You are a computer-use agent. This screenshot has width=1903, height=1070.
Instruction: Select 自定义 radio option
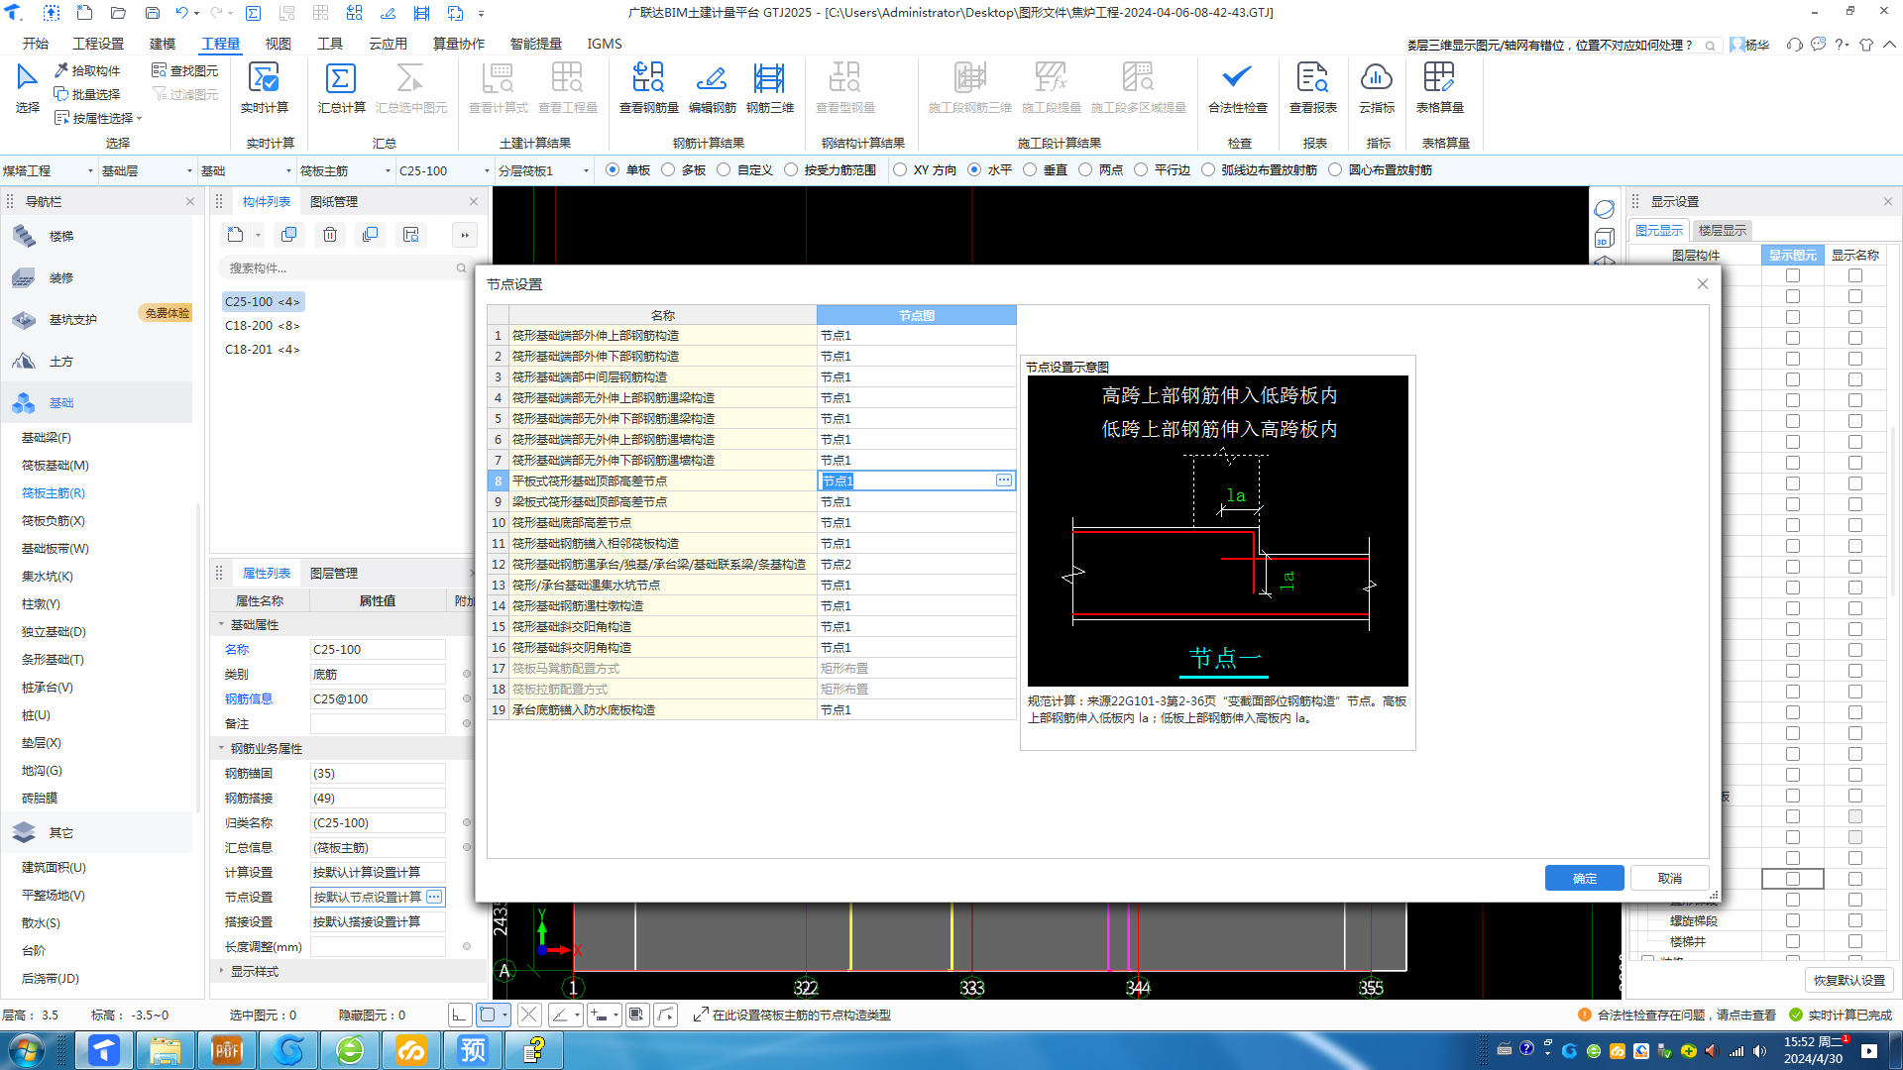pos(724,170)
